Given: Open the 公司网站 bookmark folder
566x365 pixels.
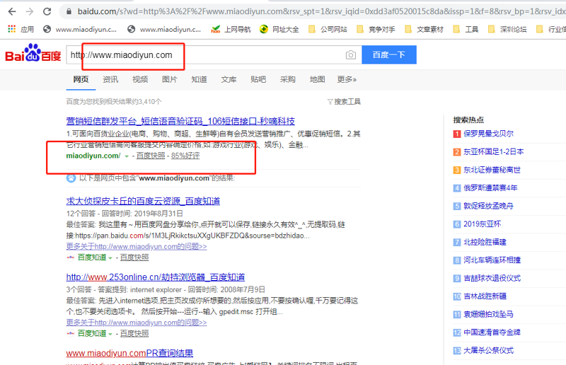Looking at the screenshot, I should (328, 29).
